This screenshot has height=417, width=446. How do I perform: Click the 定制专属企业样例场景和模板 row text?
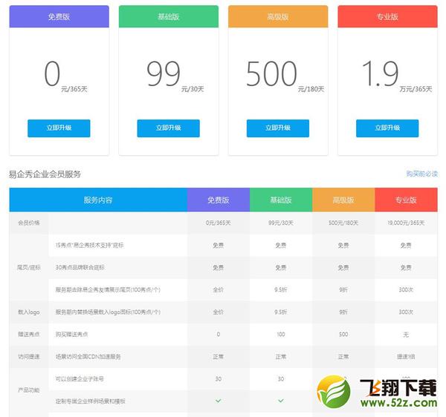(x=90, y=401)
